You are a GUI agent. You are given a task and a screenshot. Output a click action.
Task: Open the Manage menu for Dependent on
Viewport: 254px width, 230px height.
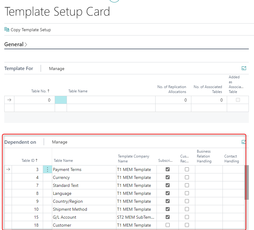pyautogui.click(x=60, y=142)
